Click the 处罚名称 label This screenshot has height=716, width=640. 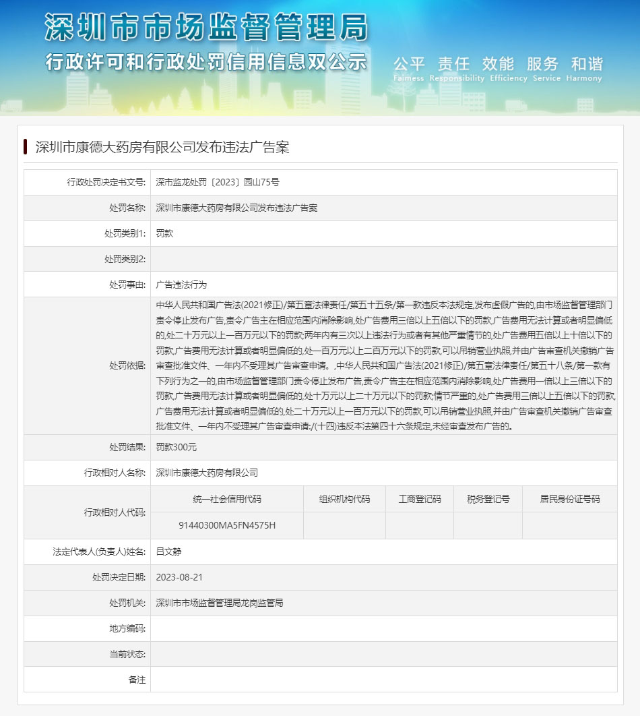[x=127, y=208]
